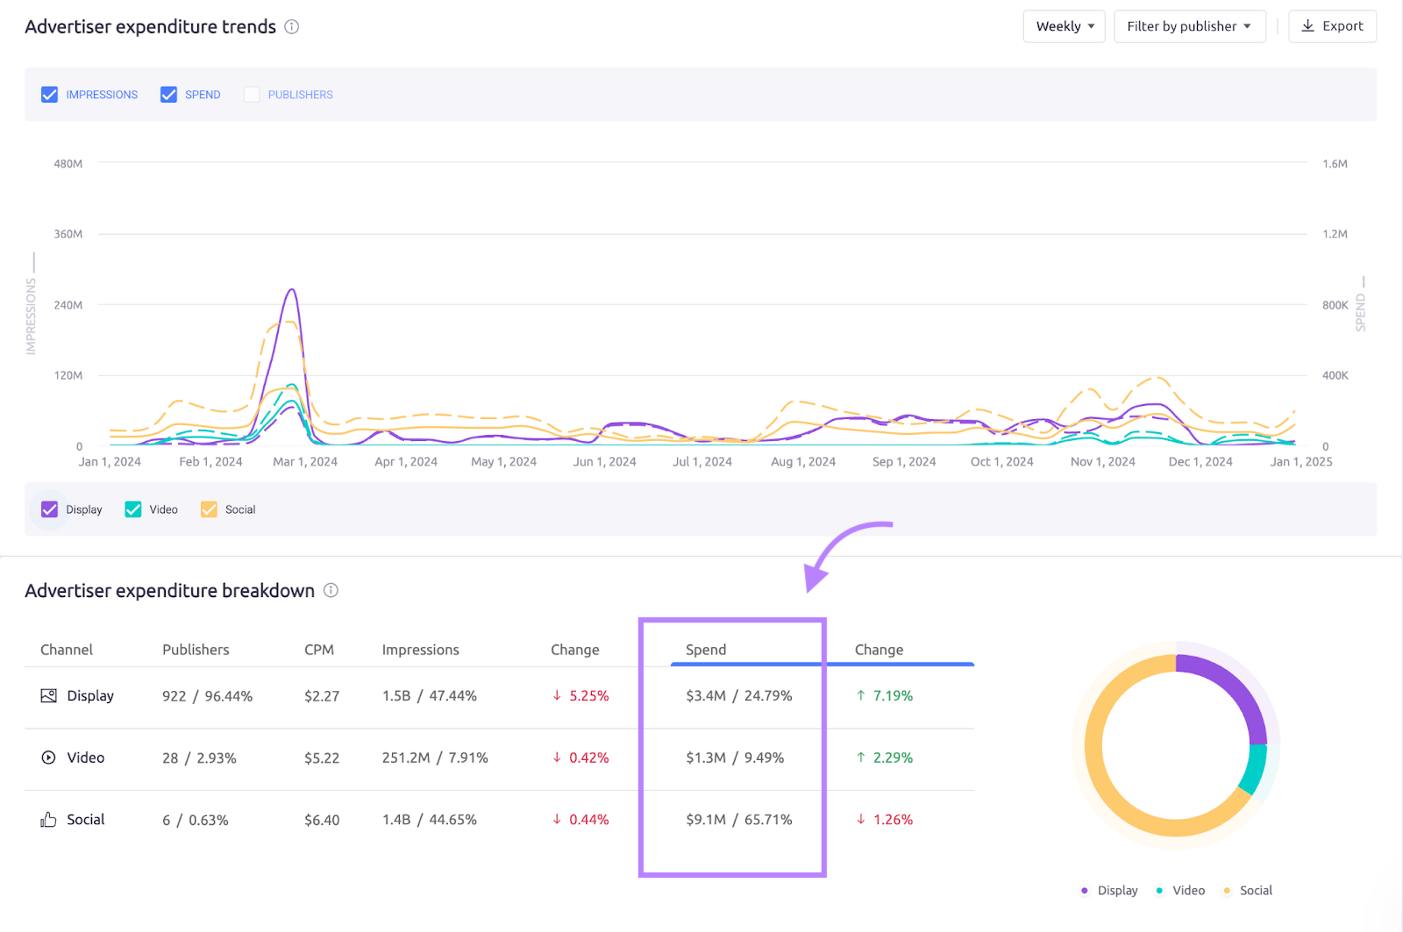Viewport: 1403px width, 932px height.
Task: Click the red down arrow beside 0.42%
Action: click(557, 758)
